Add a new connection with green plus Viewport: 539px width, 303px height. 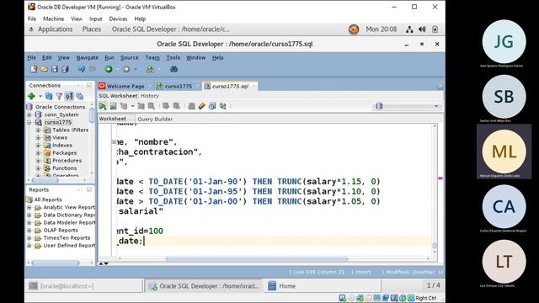pyautogui.click(x=32, y=96)
